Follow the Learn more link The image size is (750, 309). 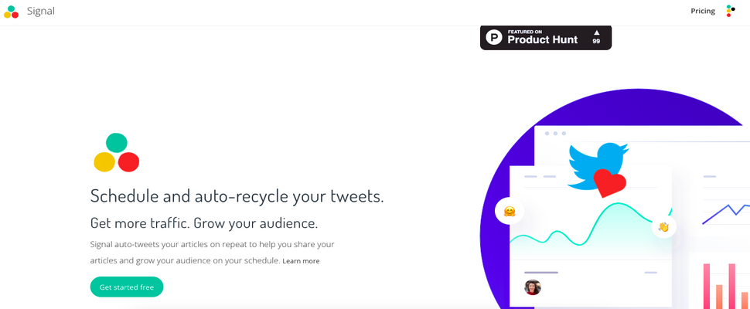pos(301,261)
